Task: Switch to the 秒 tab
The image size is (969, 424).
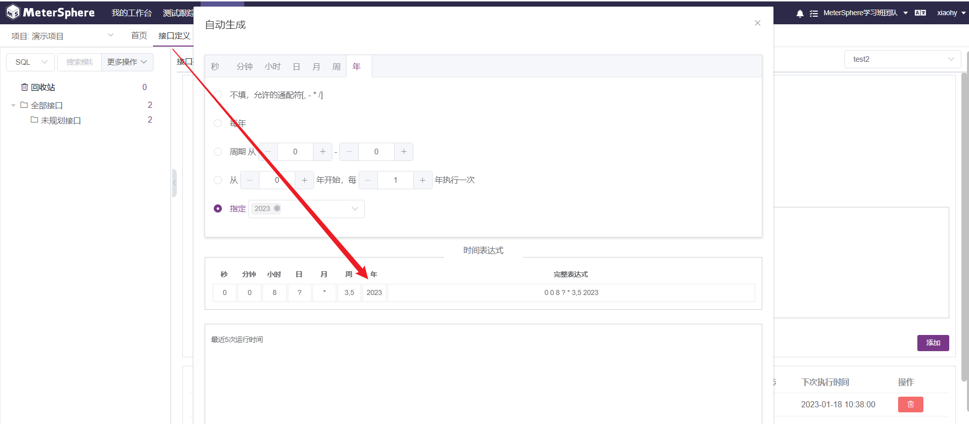Action: click(215, 66)
